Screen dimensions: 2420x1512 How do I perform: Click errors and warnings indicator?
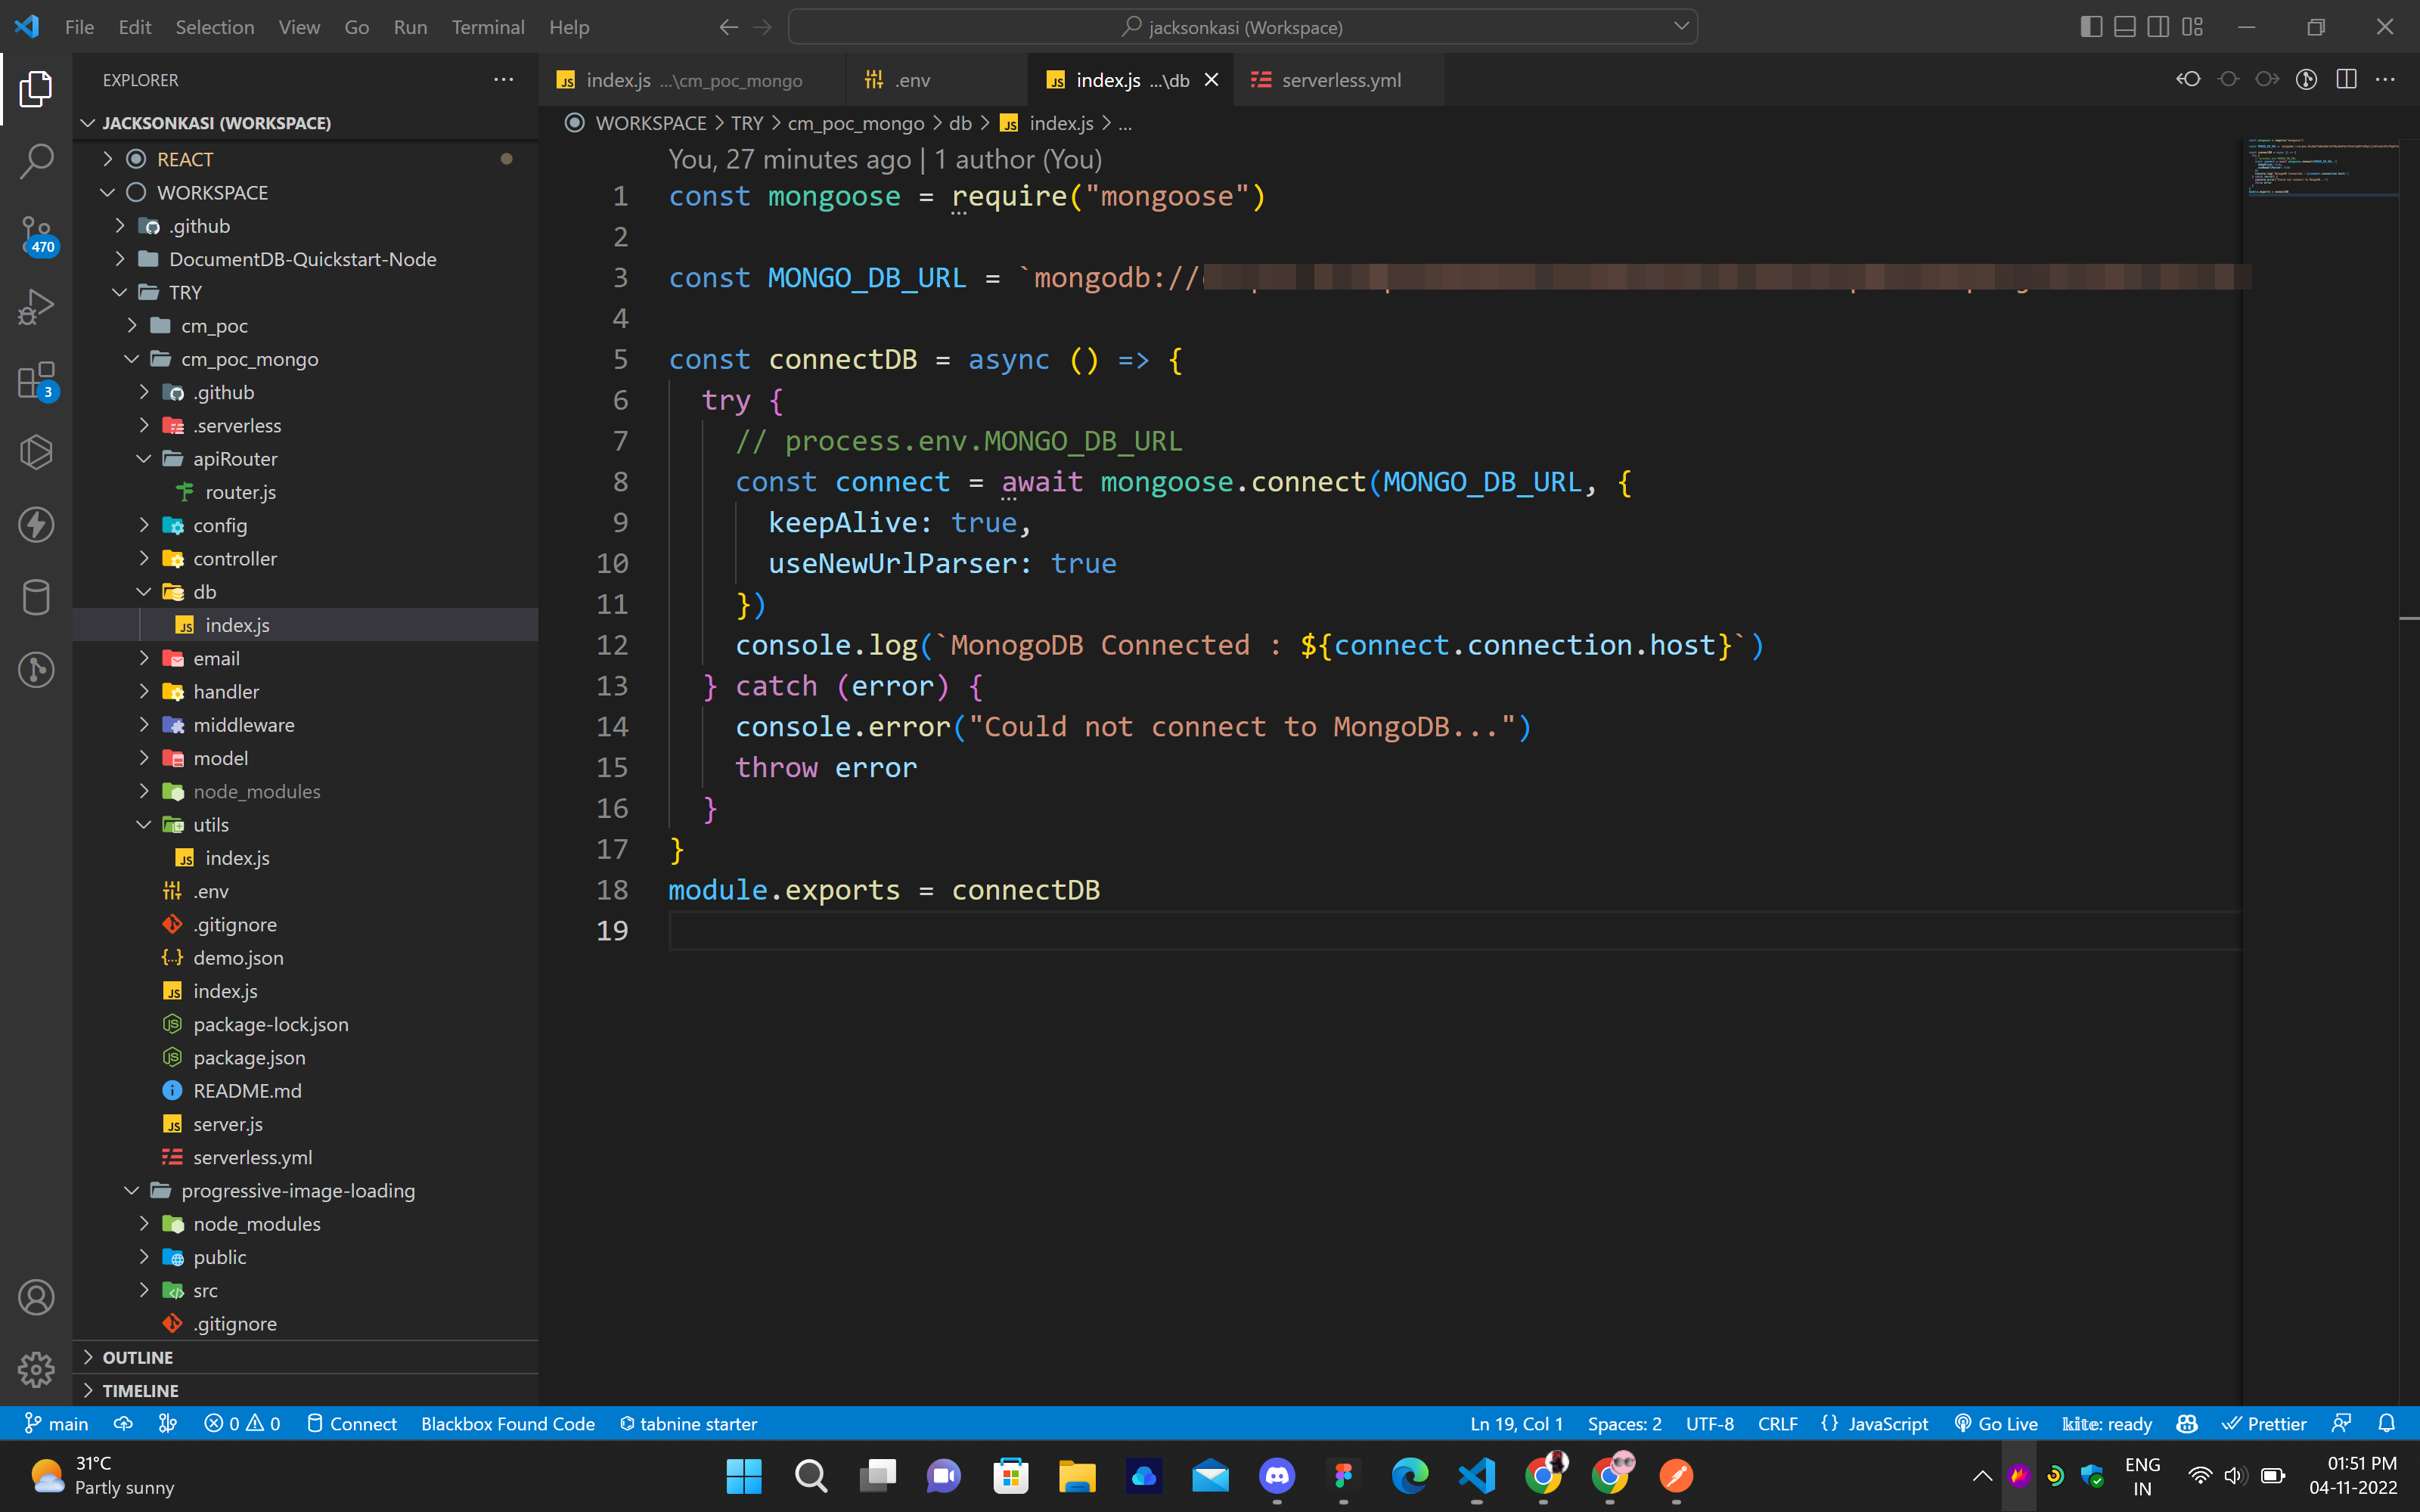(x=242, y=1423)
